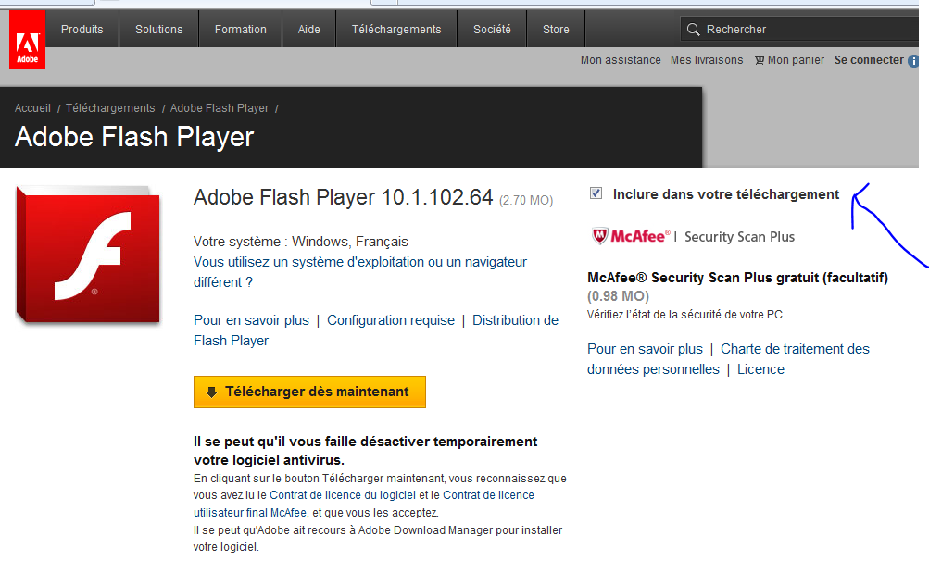Open the Store menu

point(556,29)
